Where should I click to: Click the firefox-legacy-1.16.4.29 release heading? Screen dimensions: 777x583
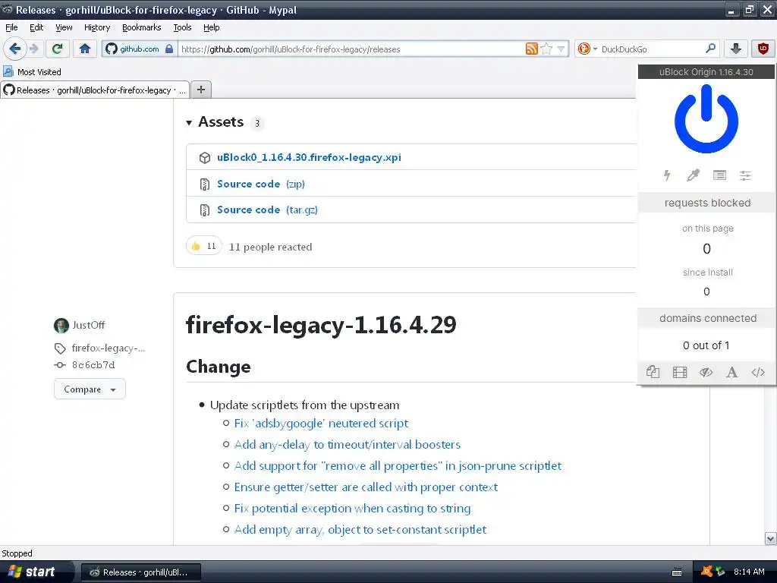(x=321, y=325)
